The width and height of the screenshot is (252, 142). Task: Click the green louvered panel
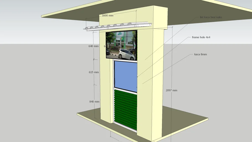point(125,109)
